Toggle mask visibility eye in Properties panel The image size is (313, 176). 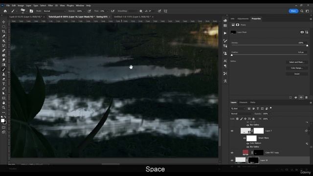click(301, 97)
